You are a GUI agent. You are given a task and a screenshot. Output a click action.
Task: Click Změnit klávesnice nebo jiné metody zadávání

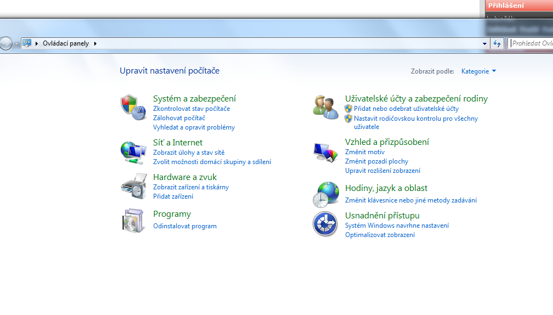[411, 200]
